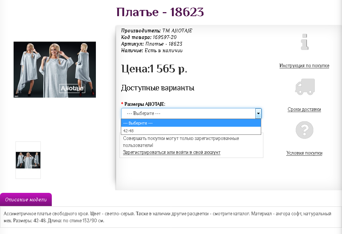
Task: Click the main dress product photo
Action: (55, 69)
